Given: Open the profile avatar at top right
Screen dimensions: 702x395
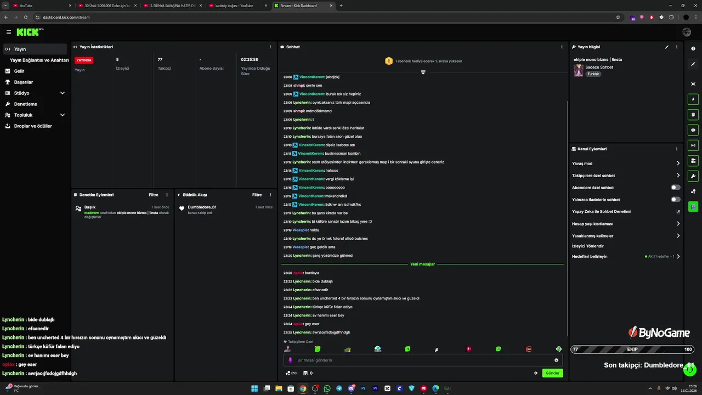Looking at the screenshot, I should pyautogui.click(x=687, y=32).
